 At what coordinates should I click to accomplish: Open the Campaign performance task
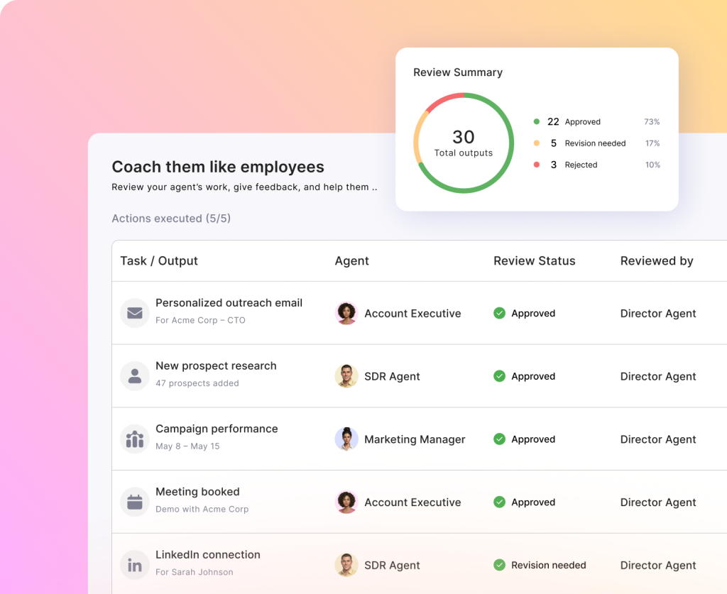coord(217,429)
